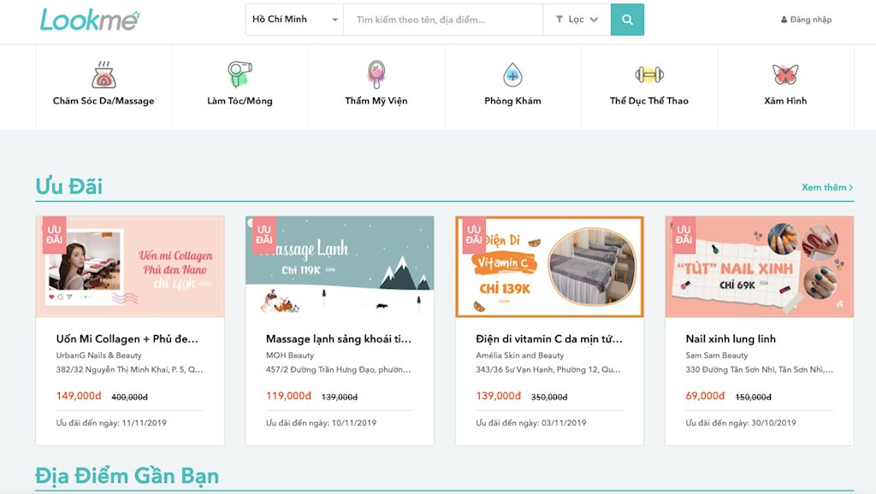
Task: Choose the Thể Dục Thể Thao dumbbell icon
Action: (649, 75)
